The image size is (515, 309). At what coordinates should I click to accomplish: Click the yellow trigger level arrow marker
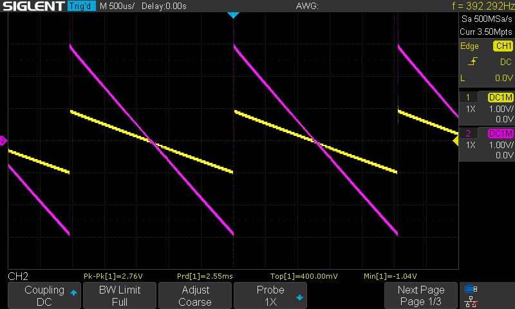coord(456,140)
